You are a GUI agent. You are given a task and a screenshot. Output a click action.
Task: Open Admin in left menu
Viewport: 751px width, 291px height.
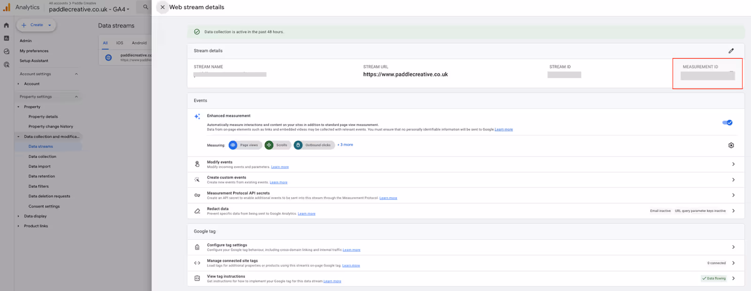click(x=26, y=41)
